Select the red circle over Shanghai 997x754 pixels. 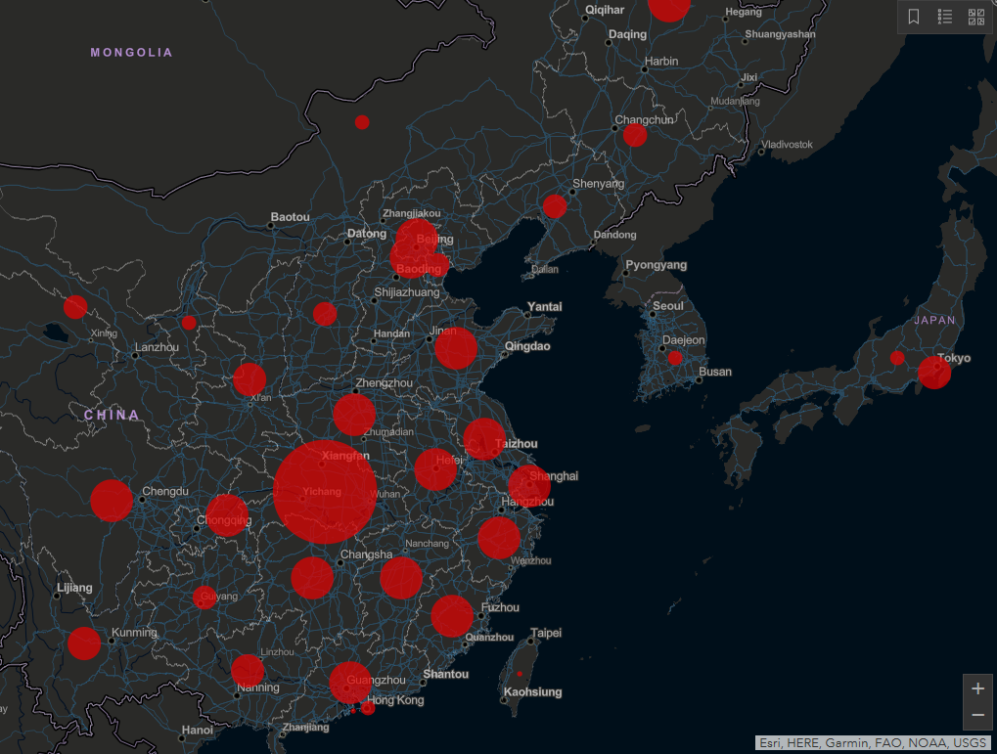click(528, 485)
